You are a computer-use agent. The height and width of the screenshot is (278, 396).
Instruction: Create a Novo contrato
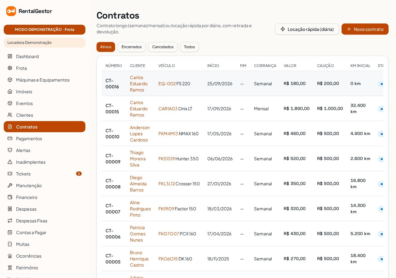[365, 29]
